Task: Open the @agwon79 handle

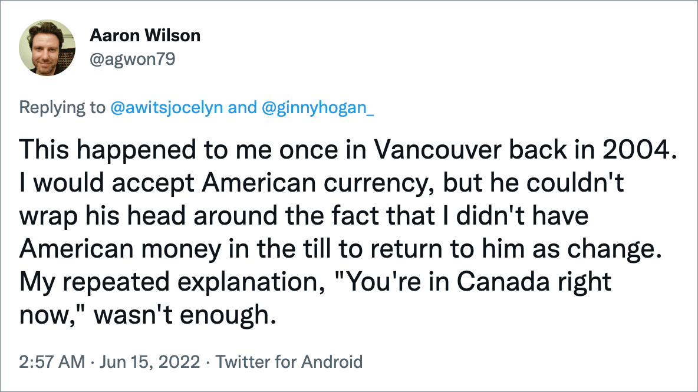Action: point(133,59)
